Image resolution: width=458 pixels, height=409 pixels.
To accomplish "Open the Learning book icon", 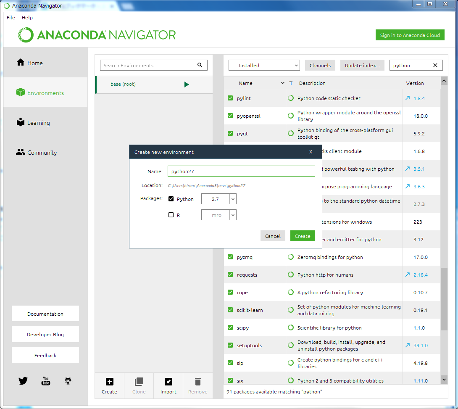I will tap(21, 122).
